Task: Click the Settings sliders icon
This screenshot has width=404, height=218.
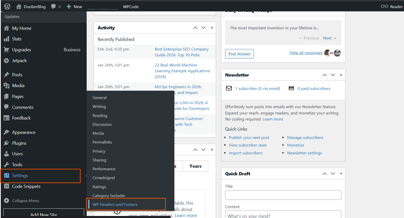Action: (x=7, y=175)
